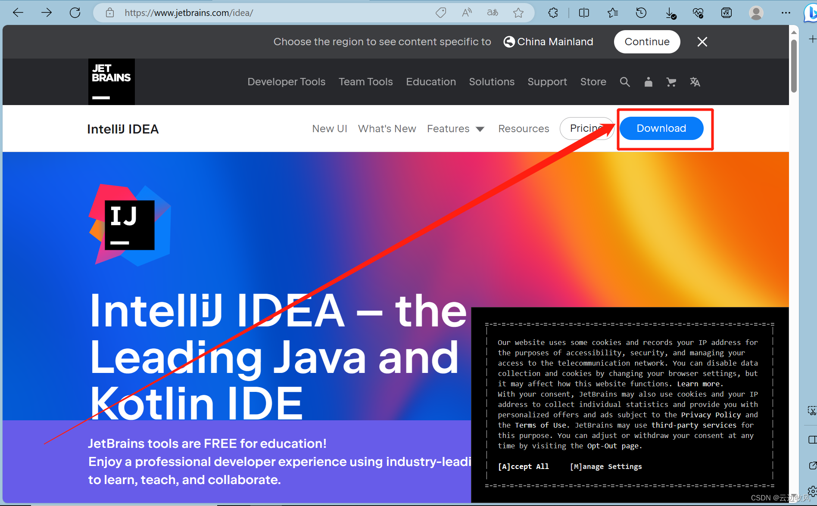Expand the Features dropdown
The image size is (817, 506).
point(455,129)
